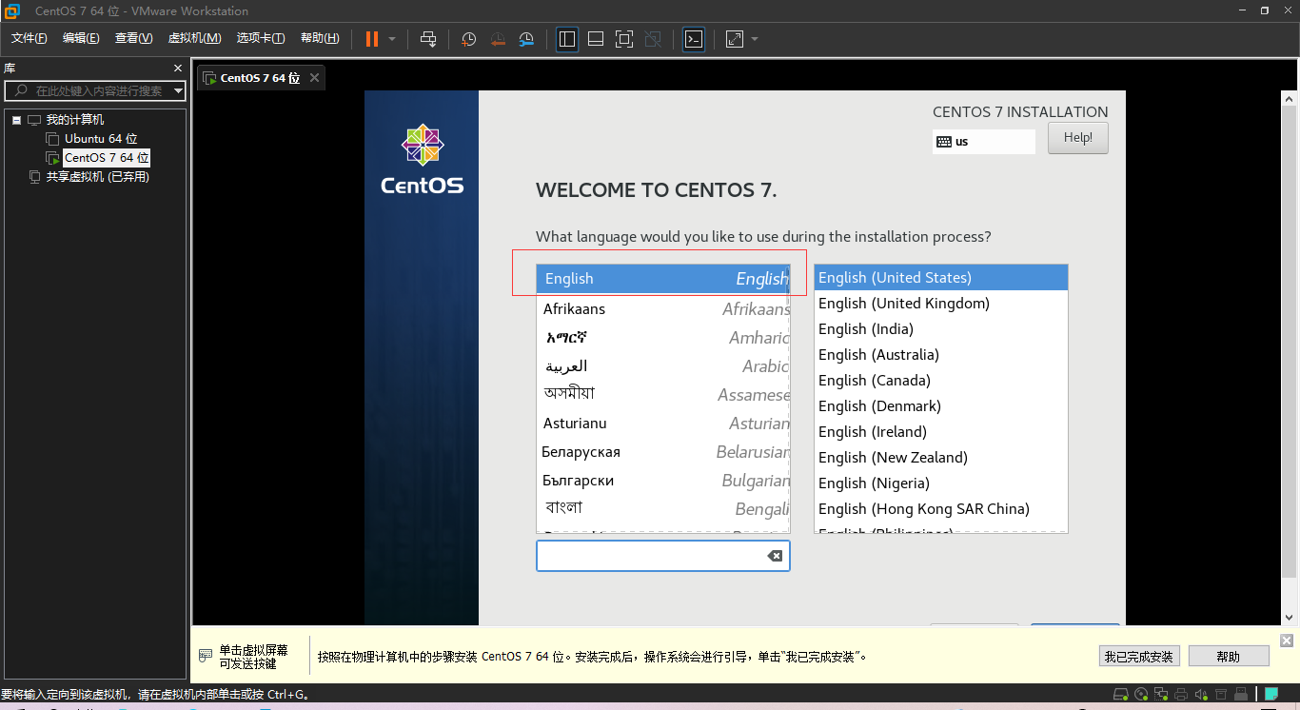Choose English (United Kingdom) locale

pyautogui.click(x=941, y=304)
